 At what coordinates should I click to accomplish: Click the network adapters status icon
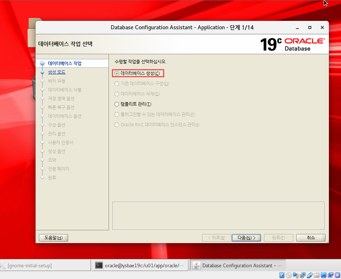[x=302, y=275]
